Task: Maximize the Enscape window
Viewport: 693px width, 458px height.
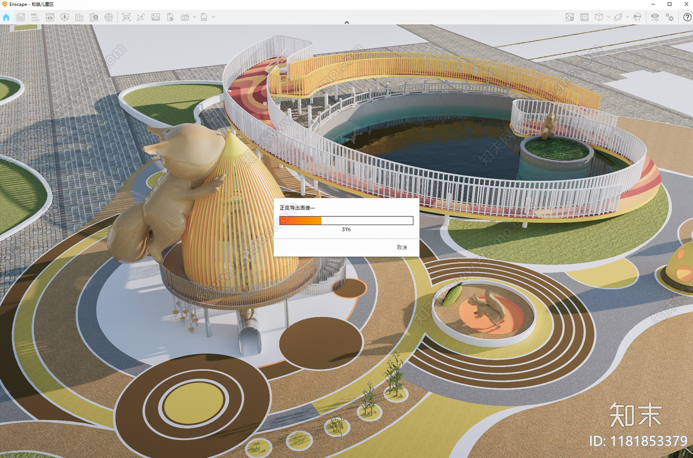Action: pos(670,4)
